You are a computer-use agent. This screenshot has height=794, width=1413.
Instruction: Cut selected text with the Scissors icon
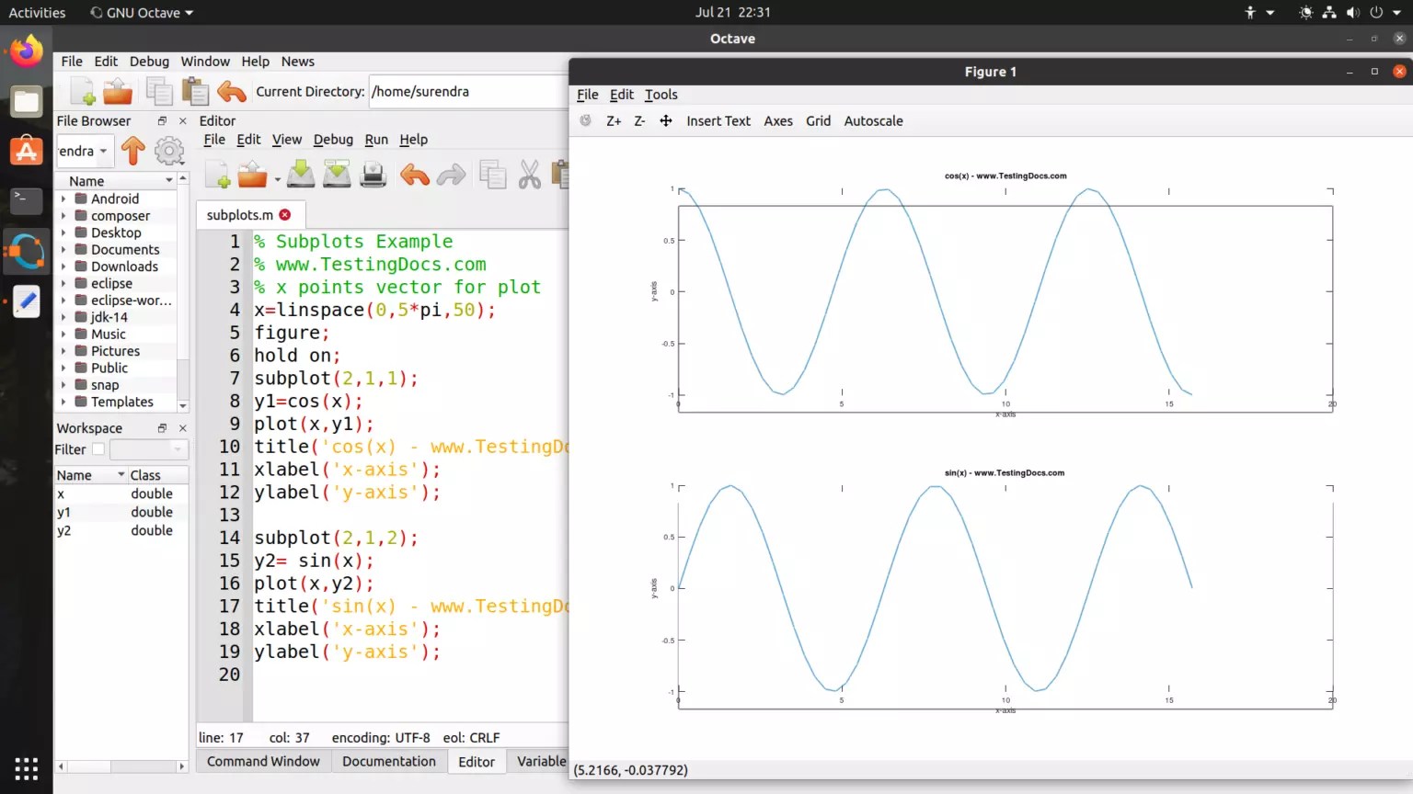click(x=529, y=174)
